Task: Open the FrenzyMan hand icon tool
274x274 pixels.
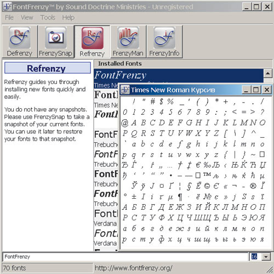Action: (128, 42)
